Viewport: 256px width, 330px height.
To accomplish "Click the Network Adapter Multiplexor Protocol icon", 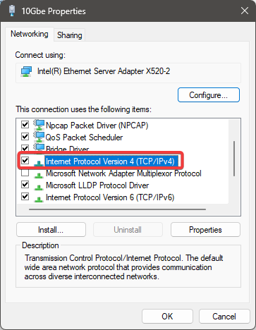I will point(39,175).
